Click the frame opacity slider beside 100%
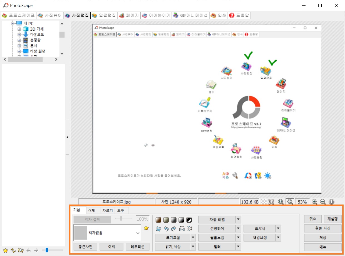This screenshot has width=345, height=256. click(x=124, y=219)
